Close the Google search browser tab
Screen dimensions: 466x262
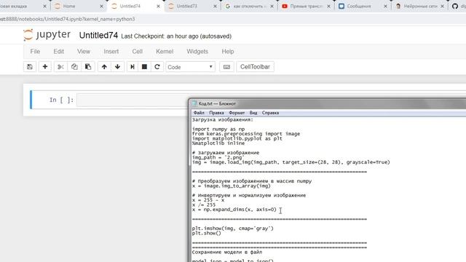[272, 6]
